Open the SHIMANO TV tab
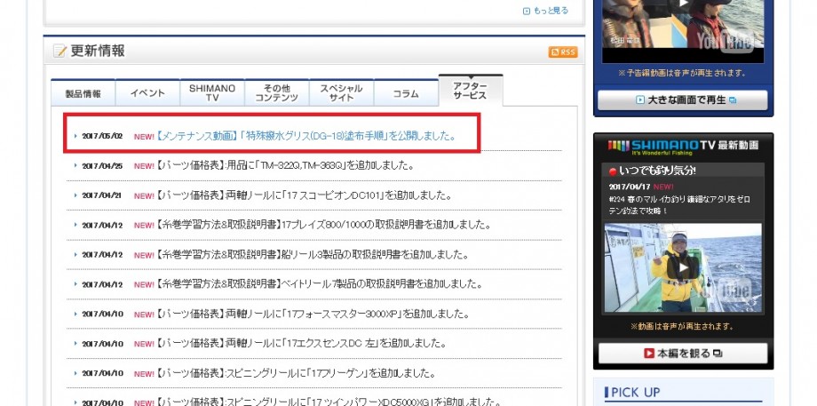 click(x=212, y=93)
